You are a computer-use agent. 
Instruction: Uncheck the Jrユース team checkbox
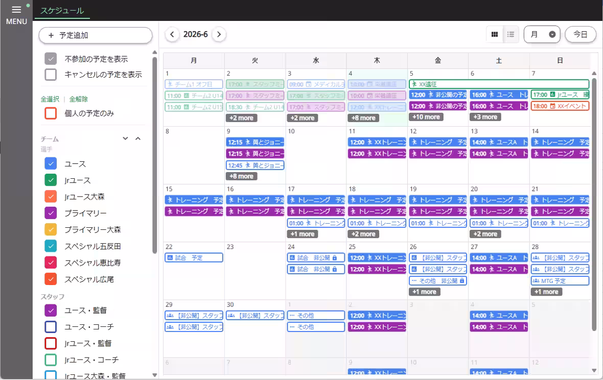click(51, 180)
